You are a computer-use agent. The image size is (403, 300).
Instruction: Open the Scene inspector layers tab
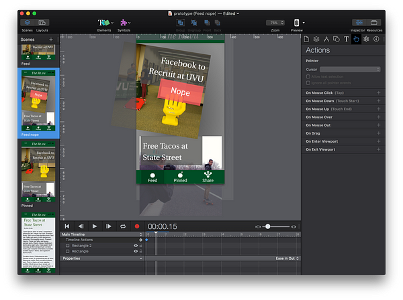pyautogui.click(x=316, y=39)
